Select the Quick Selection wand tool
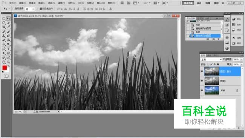The image size is (245, 138). [x=8, y=23]
